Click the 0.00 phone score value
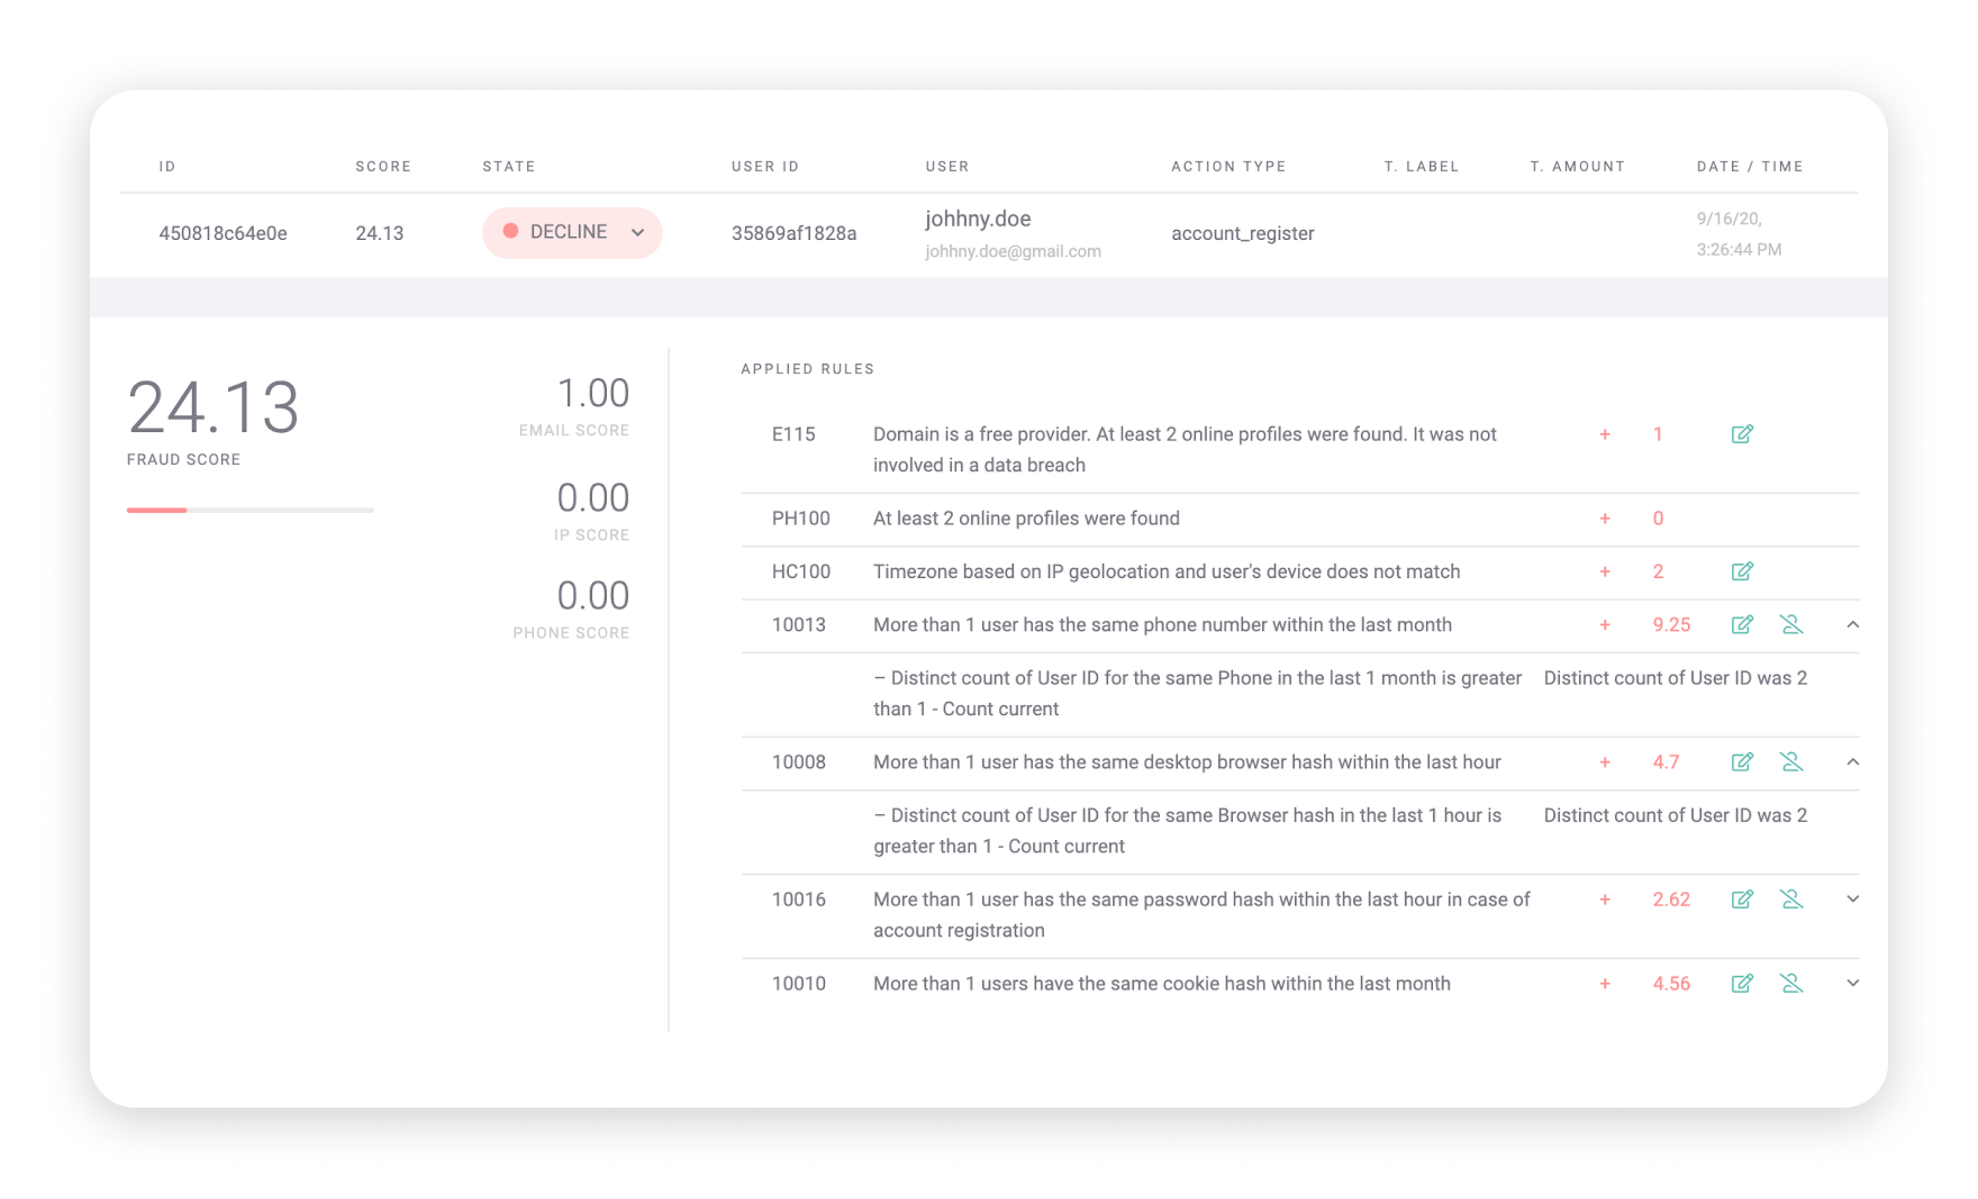The height and width of the screenshot is (1199, 1978). click(593, 596)
